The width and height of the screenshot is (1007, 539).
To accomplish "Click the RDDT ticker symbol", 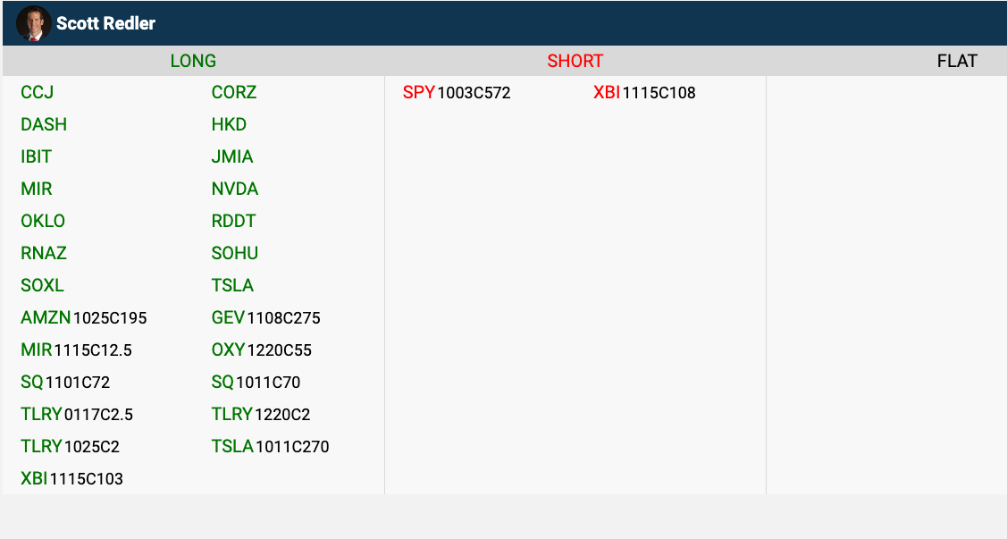I will [x=233, y=221].
